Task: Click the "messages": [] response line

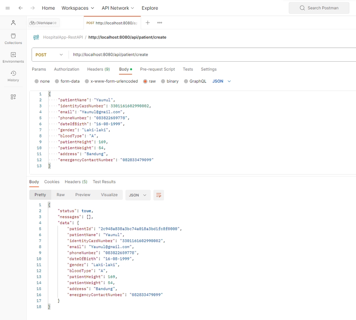Action: [75, 217]
